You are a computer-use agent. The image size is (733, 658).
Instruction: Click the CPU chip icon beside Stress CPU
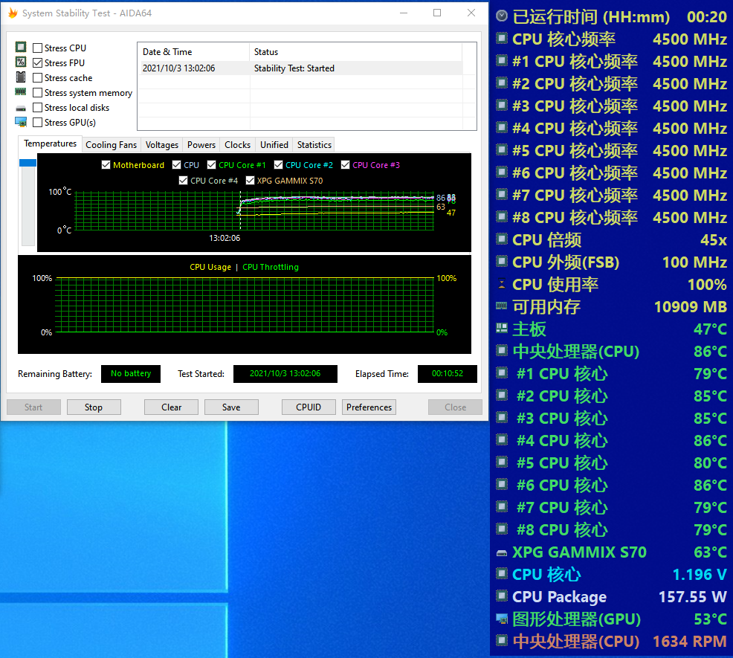21,48
